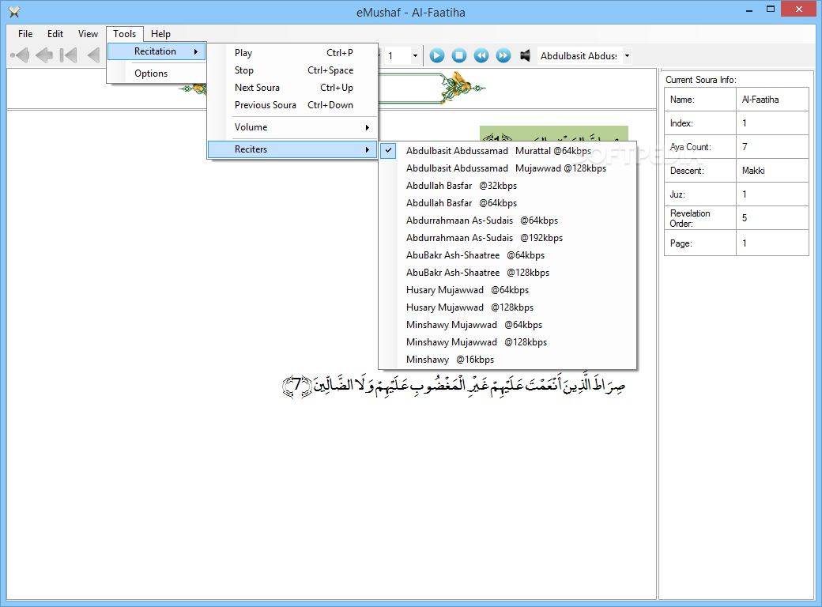Image resolution: width=822 pixels, height=607 pixels.
Task: Click the blue rewind button in toolbar
Action: click(x=481, y=55)
